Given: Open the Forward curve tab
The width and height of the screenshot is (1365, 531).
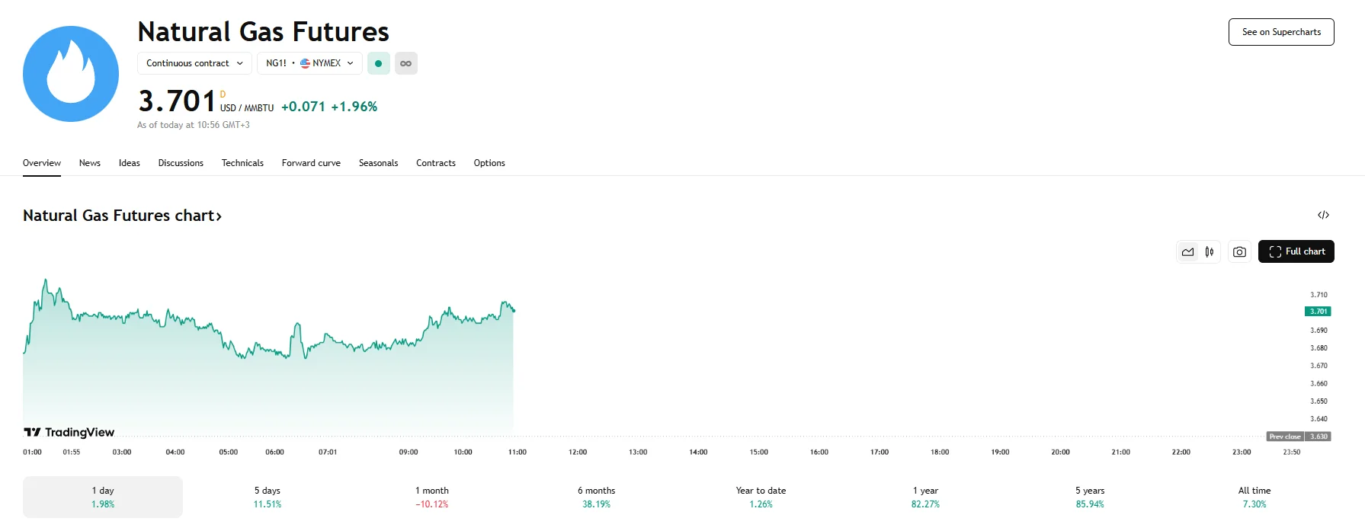Looking at the screenshot, I should pyautogui.click(x=311, y=163).
